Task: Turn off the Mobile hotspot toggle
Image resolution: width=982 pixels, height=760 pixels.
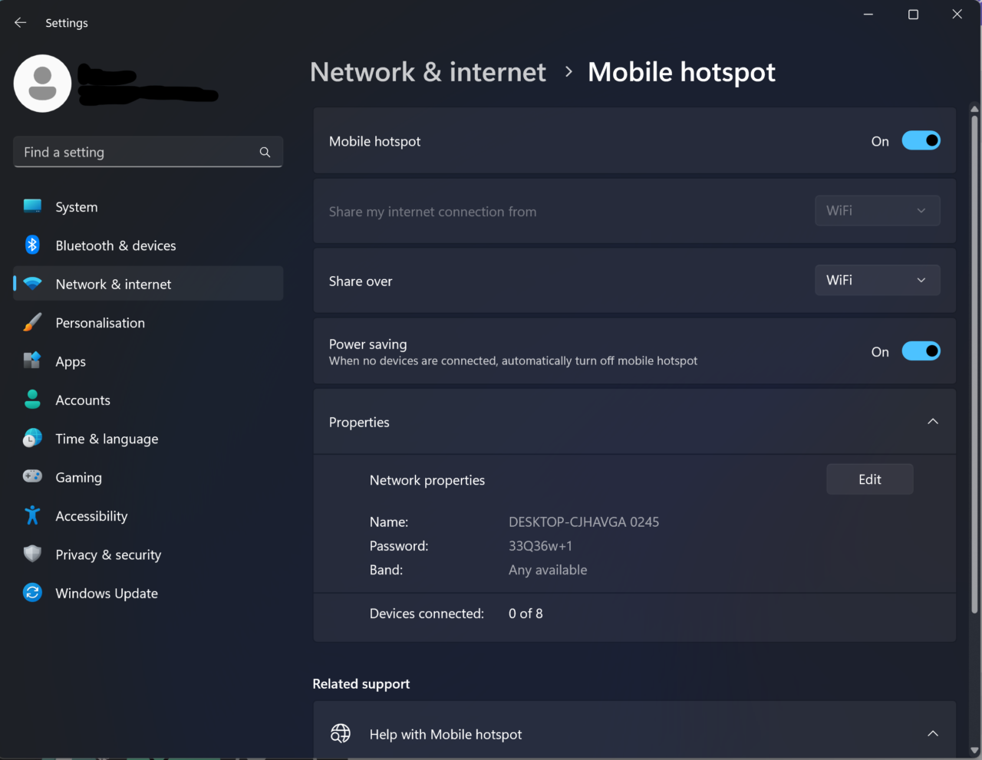Action: [x=921, y=141]
